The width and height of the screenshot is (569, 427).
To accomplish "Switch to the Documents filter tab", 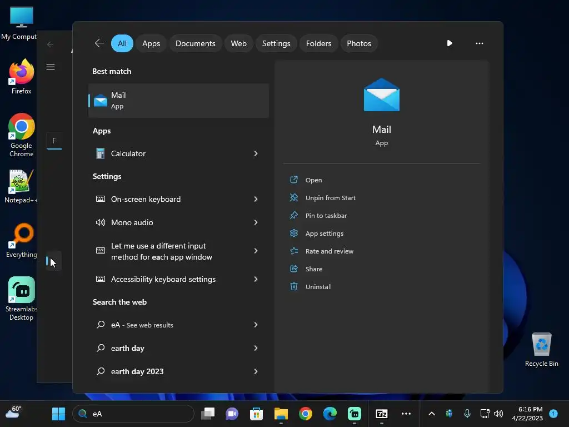I will click(x=195, y=43).
